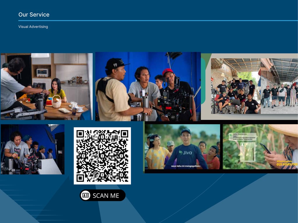Select the farmer using phone video frame

[260, 147]
